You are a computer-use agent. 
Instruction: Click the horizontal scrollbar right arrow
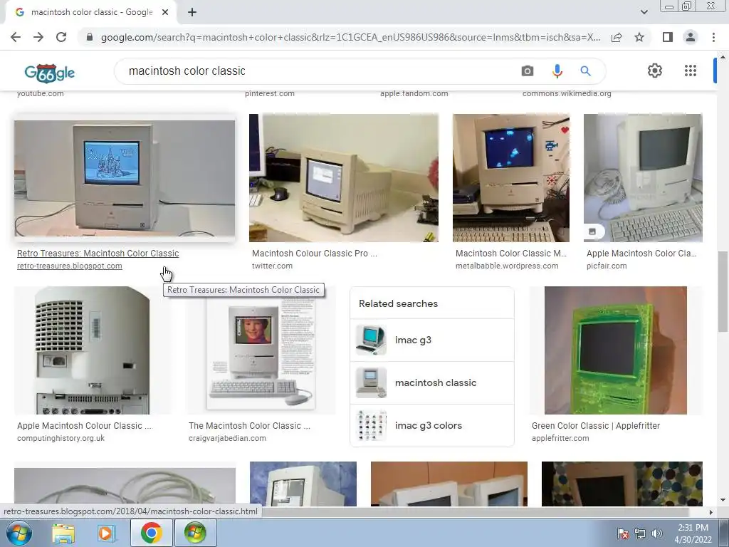(x=711, y=512)
